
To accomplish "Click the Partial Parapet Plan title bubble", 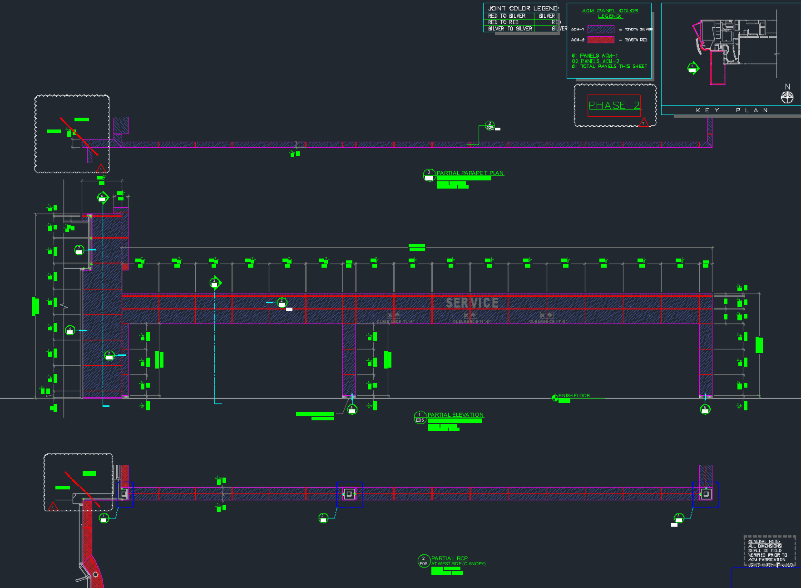I will [x=429, y=174].
